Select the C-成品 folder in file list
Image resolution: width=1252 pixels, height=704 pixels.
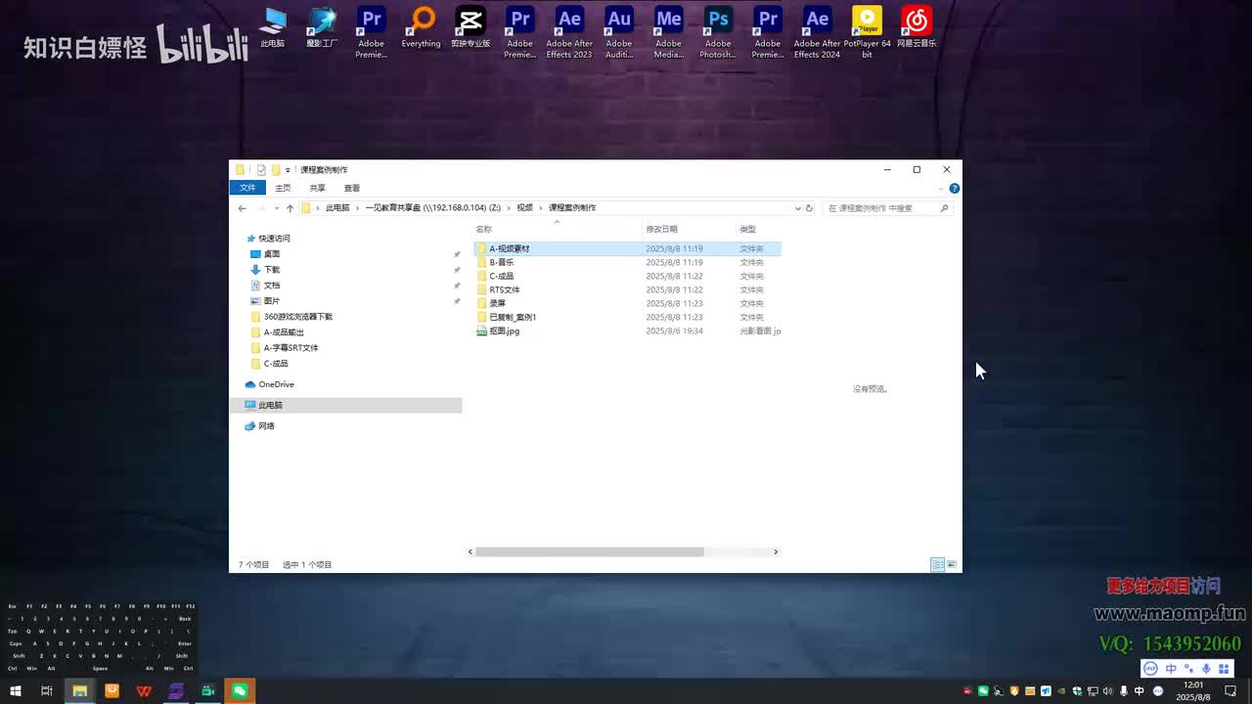[501, 276]
